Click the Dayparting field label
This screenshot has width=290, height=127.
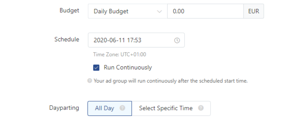click(x=64, y=108)
